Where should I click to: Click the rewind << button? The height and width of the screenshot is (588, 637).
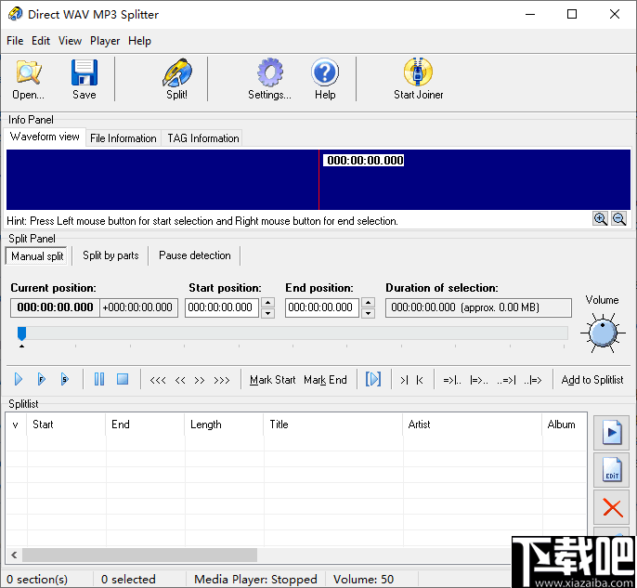pos(180,380)
